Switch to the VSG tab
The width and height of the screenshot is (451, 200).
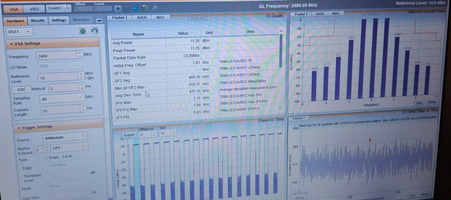click(34, 9)
